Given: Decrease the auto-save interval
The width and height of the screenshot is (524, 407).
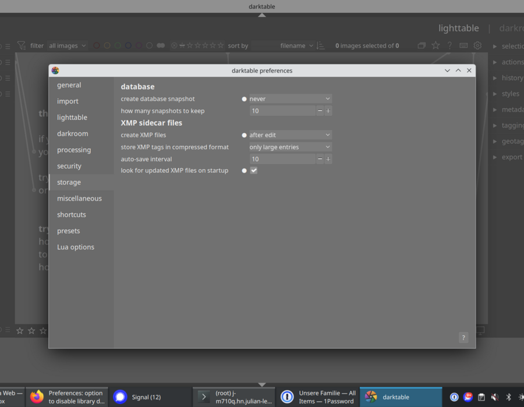Looking at the screenshot, I should (x=320, y=159).
